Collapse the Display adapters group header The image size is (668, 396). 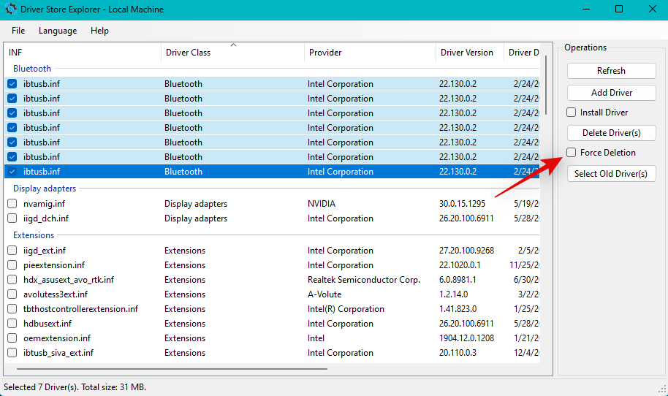coord(45,189)
